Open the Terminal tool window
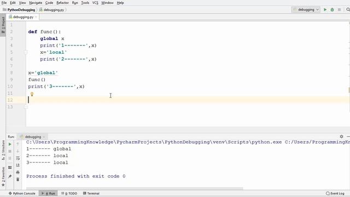This screenshot has width=350, height=197. [91, 193]
